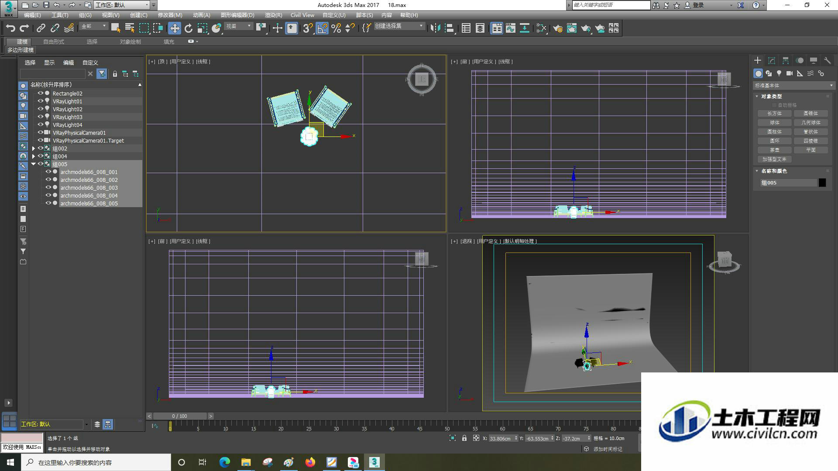The image size is (838, 471).
Task: Open the Utilities panel wrench tab
Action: pos(827,61)
